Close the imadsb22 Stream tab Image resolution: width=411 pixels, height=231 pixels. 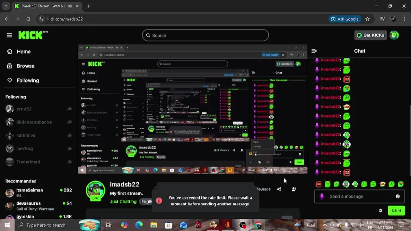point(78,6)
